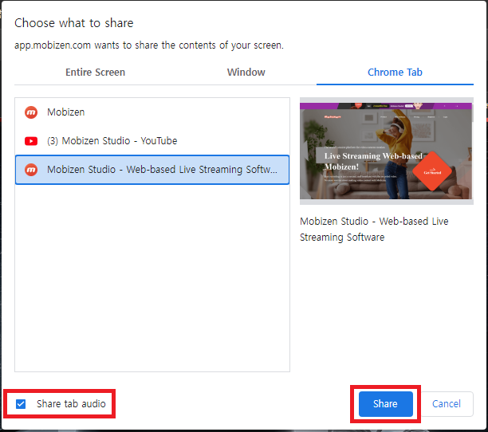
Task: Click the preview caption "Mobizen Studio - Web-based Live Streaming Software"
Action: pyautogui.click(x=374, y=230)
